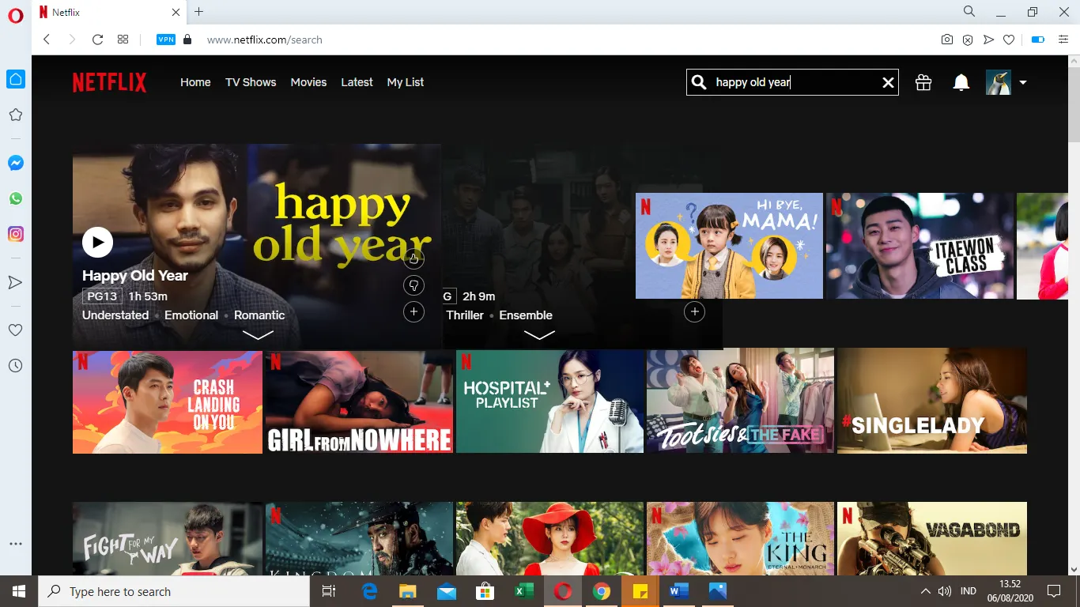Screen dimensions: 1080x607
Task: Clear the search text with X
Action: pyautogui.click(x=888, y=82)
